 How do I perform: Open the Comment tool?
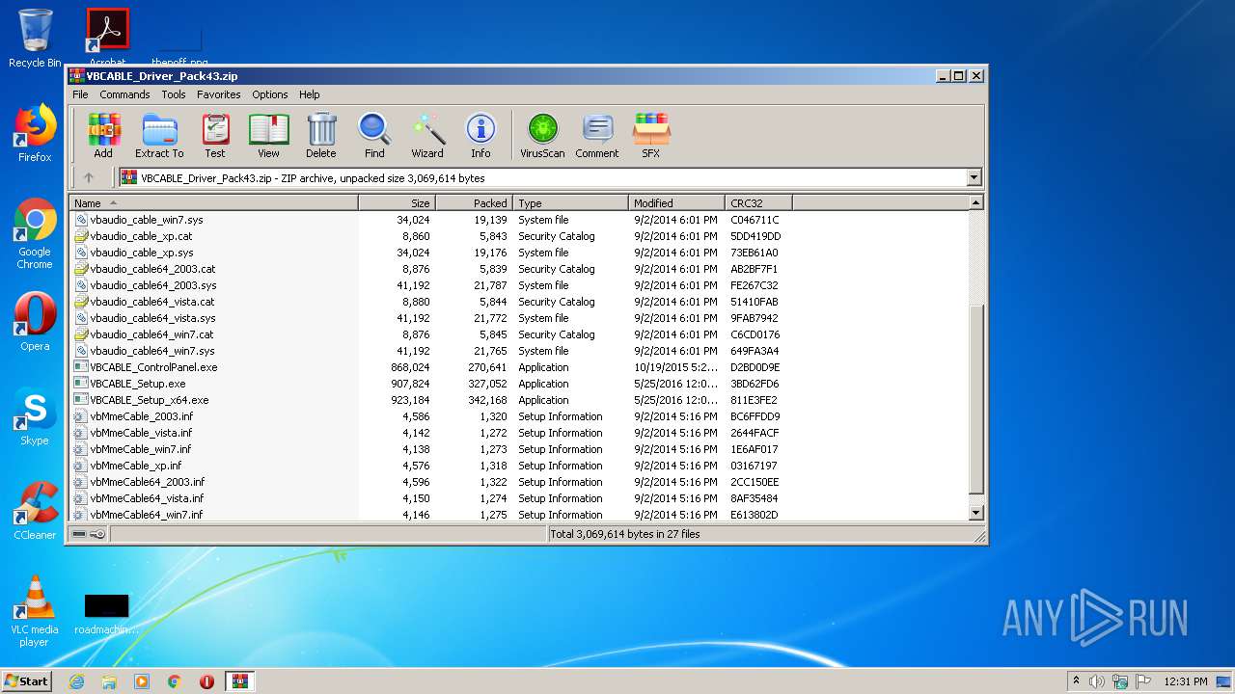pyautogui.click(x=597, y=136)
